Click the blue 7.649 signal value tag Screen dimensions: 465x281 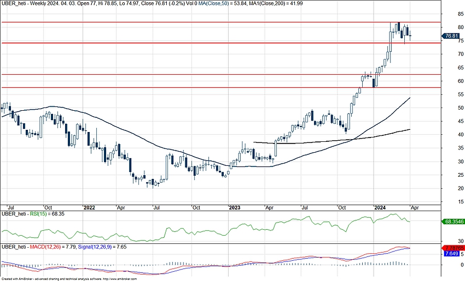point(451,254)
